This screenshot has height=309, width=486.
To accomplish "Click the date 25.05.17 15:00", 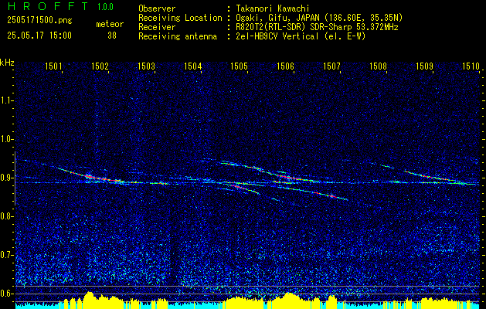I will tap(39, 36).
